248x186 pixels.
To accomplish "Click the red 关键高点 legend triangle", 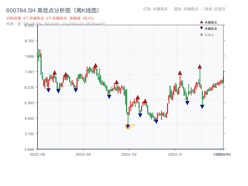I will coord(201,22).
